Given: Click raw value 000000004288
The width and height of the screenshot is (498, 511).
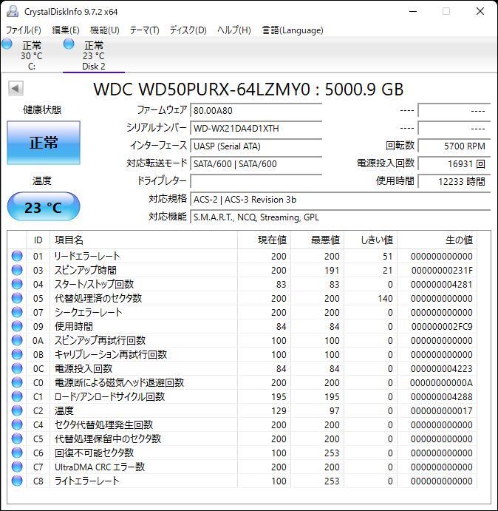Looking at the screenshot, I should point(442,397).
